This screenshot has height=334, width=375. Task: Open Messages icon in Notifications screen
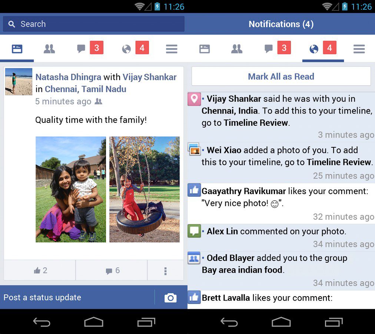pos(269,49)
